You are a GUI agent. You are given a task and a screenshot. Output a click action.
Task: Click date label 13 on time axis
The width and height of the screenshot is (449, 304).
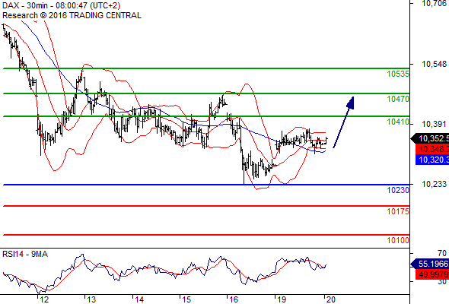(91, 299)
